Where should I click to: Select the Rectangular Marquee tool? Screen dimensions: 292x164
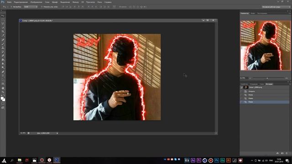pos(3,20)
